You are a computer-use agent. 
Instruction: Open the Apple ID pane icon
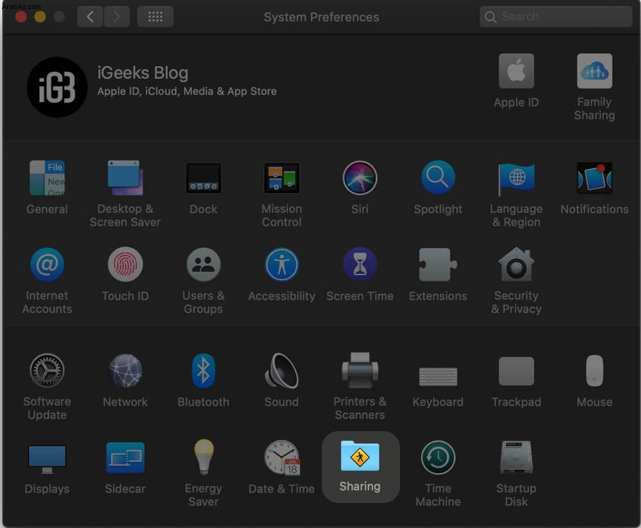click(x=516, y=71)
